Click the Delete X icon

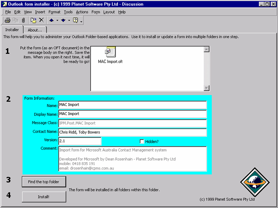tap(41, 20)
